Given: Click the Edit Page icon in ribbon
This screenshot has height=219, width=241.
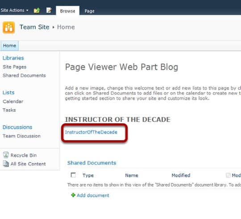Looking at the screenshot, I should 49,10.
